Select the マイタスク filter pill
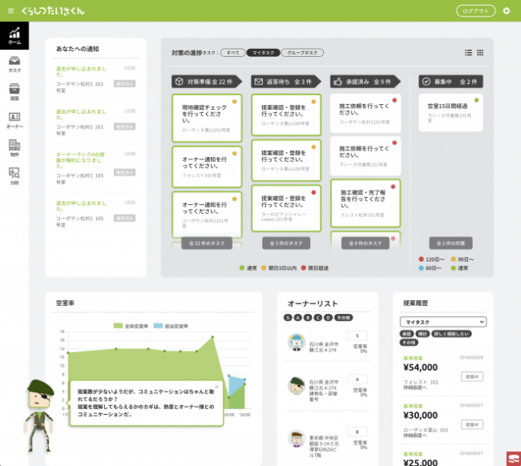The image size is (521, 466). point(262,53)
